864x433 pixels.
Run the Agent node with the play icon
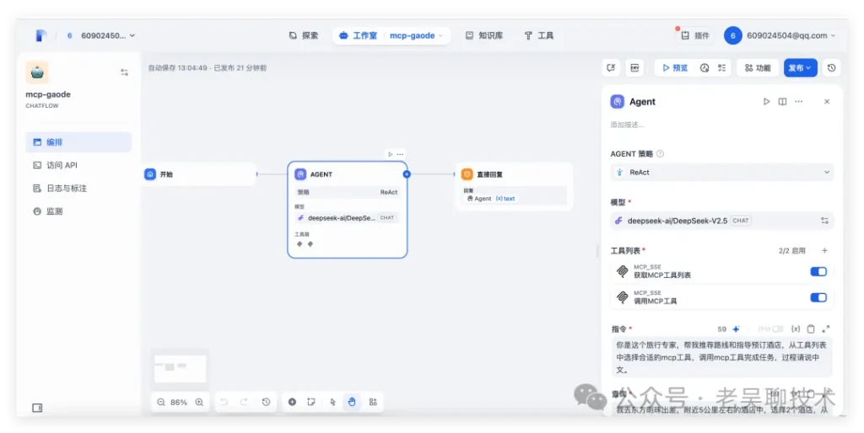pyautogui.click(x=766, y=101)
